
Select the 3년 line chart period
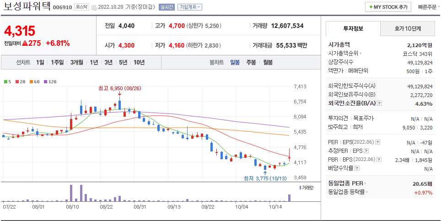108,62
